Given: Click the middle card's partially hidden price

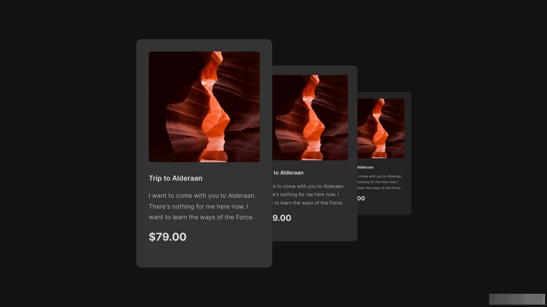Looking at the screenshot, I should click(282, 218).
